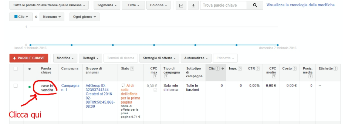Open the Costo column help icon

(295, 69)
